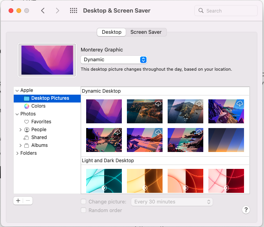Image resolution: width=264 pixels, height=227 pixels.
Task: Click the Desktop Pictures folder icon
Action: point(27,98)
